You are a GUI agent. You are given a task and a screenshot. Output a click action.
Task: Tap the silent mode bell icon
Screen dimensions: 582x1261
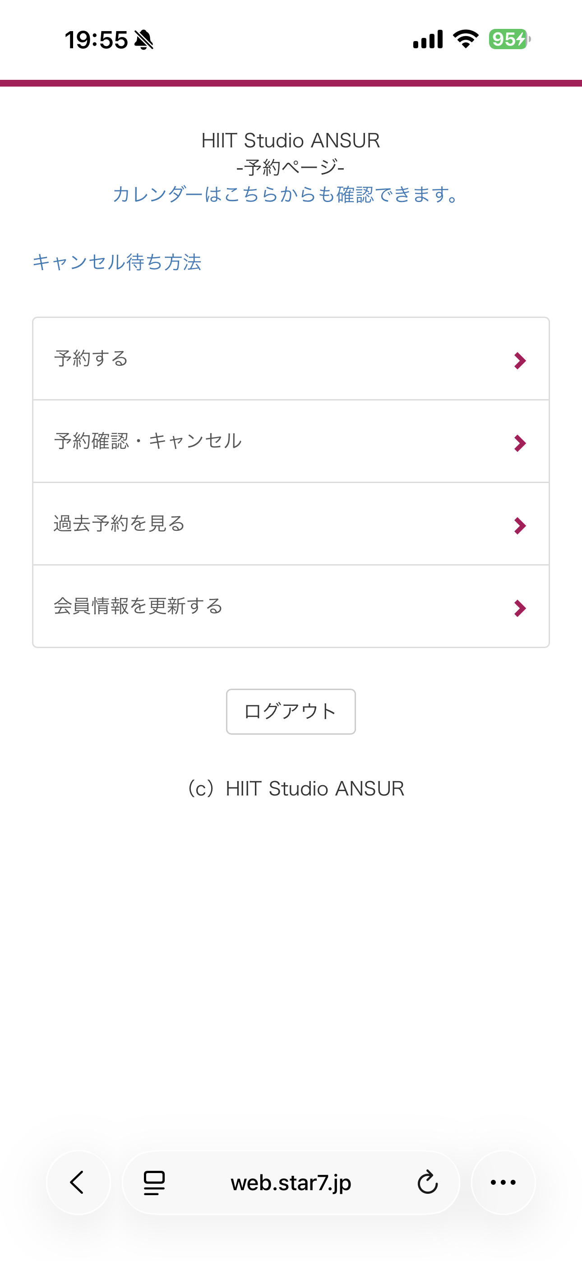pos(143,40)
